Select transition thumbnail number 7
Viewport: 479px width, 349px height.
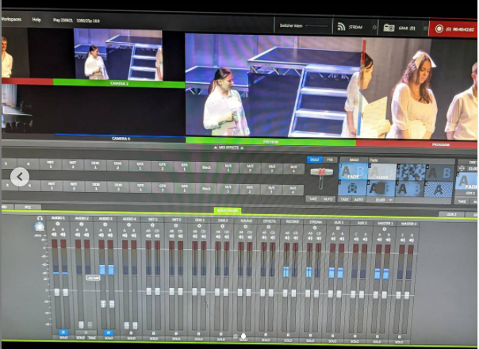(410, 190)
